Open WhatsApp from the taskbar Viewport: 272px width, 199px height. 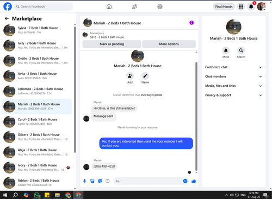[x=36, y=195]
